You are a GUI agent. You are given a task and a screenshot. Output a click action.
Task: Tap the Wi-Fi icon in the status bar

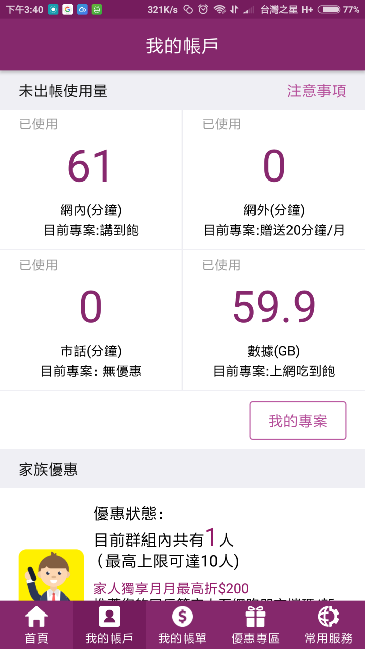pyautogui.click(x=220, y=9)
